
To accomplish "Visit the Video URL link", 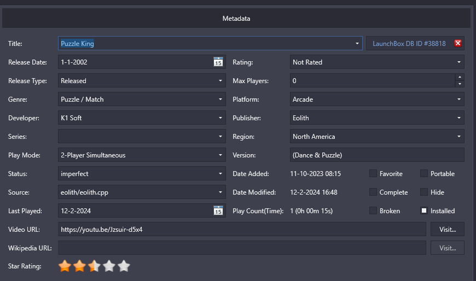I will [448, 229].
